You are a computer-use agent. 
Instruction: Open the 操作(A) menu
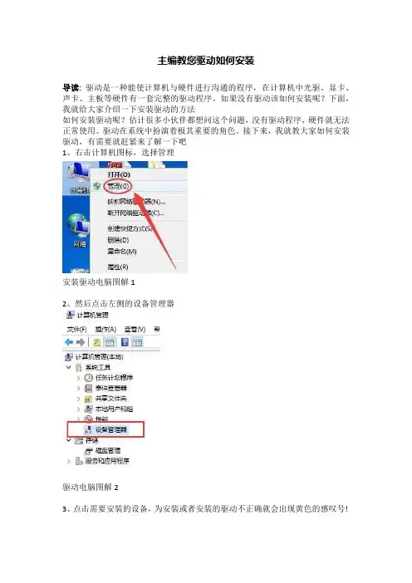point(105,330)
